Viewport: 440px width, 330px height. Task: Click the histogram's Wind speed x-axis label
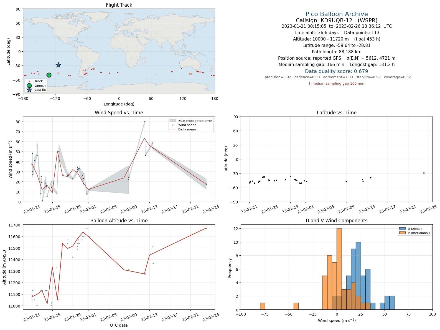[337, 321]
